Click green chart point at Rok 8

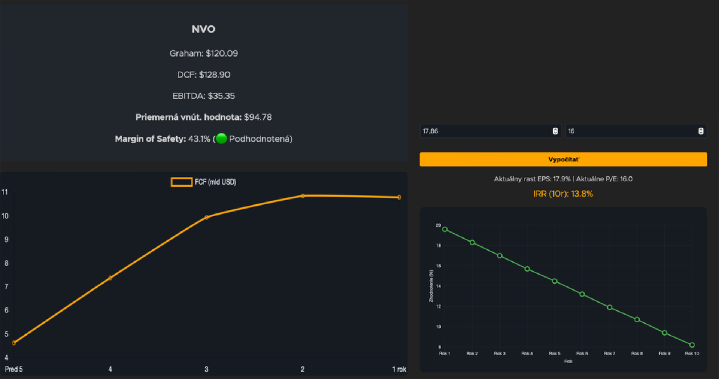tap(637, 319)
